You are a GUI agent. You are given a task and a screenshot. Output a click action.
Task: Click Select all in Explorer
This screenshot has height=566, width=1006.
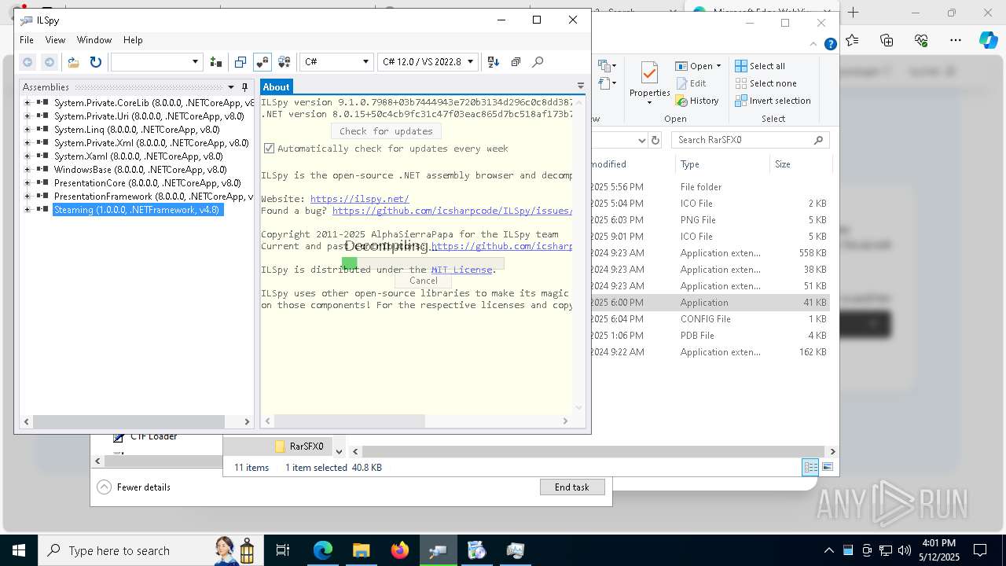coord(760,66)
